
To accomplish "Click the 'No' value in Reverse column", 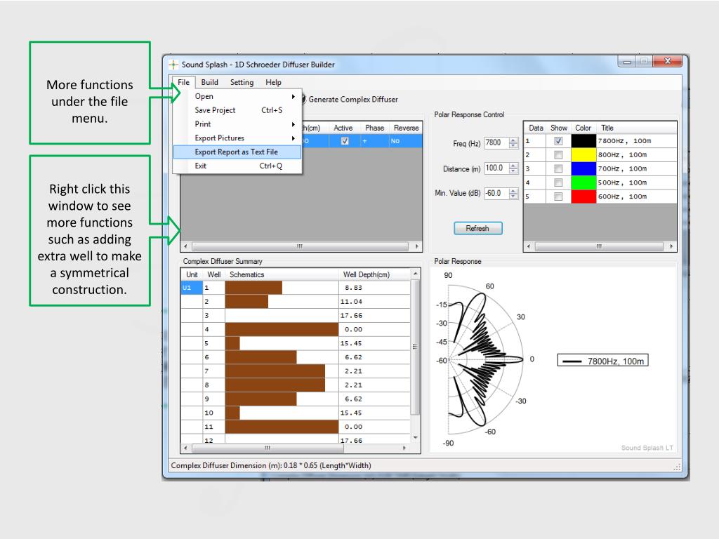I will pos(395,141).
